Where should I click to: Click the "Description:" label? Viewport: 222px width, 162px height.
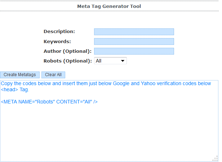(x=59, y=32)
